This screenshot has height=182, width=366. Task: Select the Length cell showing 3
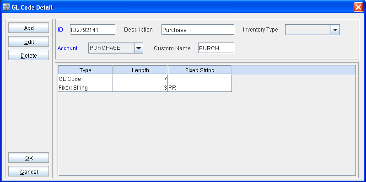(140, 87)
